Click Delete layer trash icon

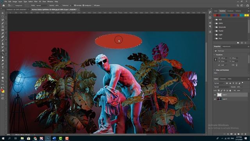coord(246,134)
